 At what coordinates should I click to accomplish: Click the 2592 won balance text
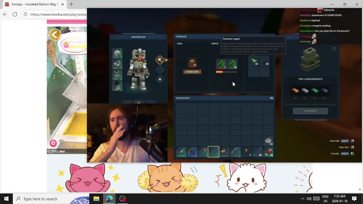coord(58,151)
